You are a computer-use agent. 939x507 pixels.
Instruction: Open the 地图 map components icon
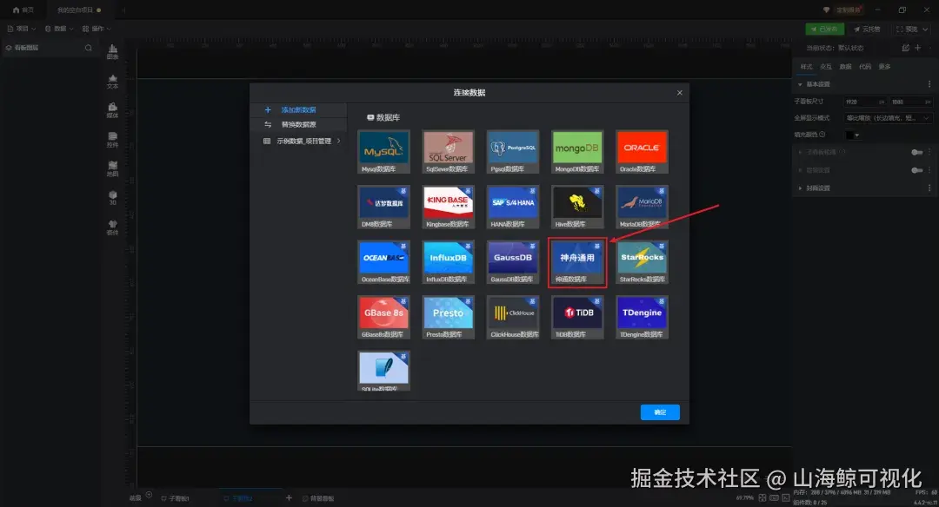click(112, 169)
